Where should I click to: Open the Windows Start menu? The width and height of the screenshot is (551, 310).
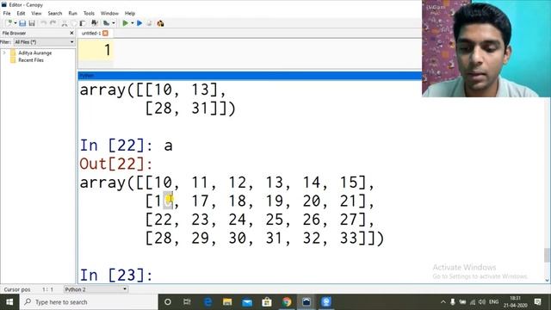9,302
